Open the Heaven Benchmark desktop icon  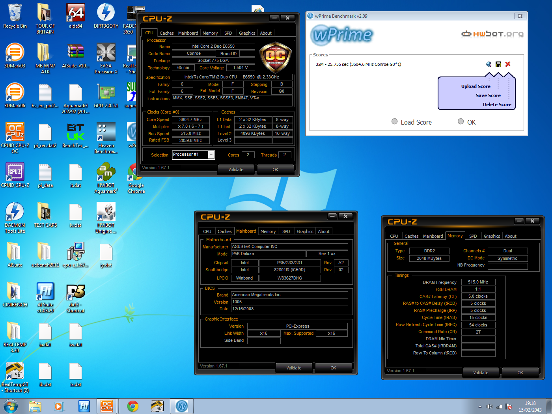tap(106, 138)
